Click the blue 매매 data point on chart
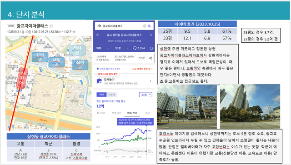Viewport: 291px width, 165px height. click(x=146, y=131)
